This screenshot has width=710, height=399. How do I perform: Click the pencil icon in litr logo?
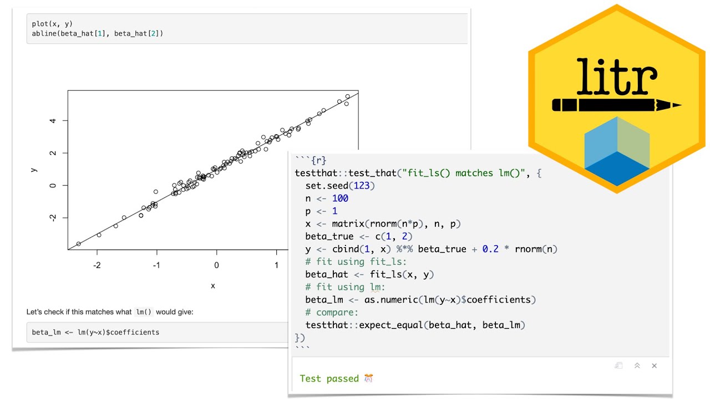click(616, 105)
